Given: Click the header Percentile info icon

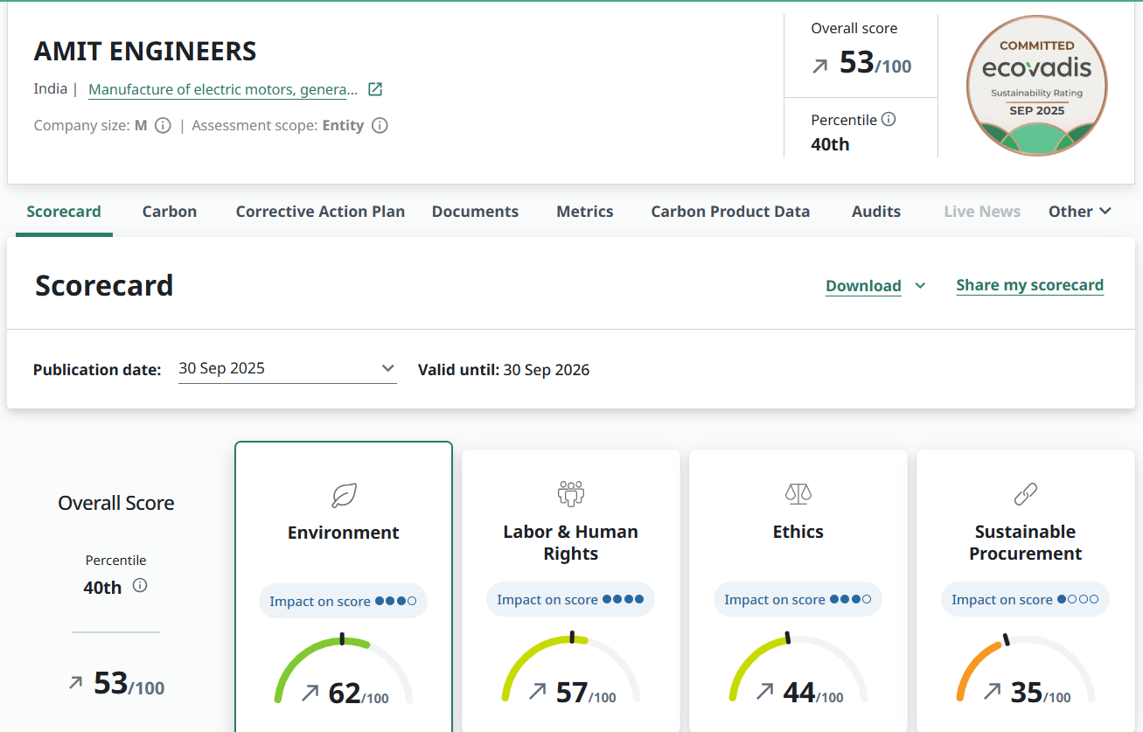Looking at the screenshot, I should coord(889,119).
